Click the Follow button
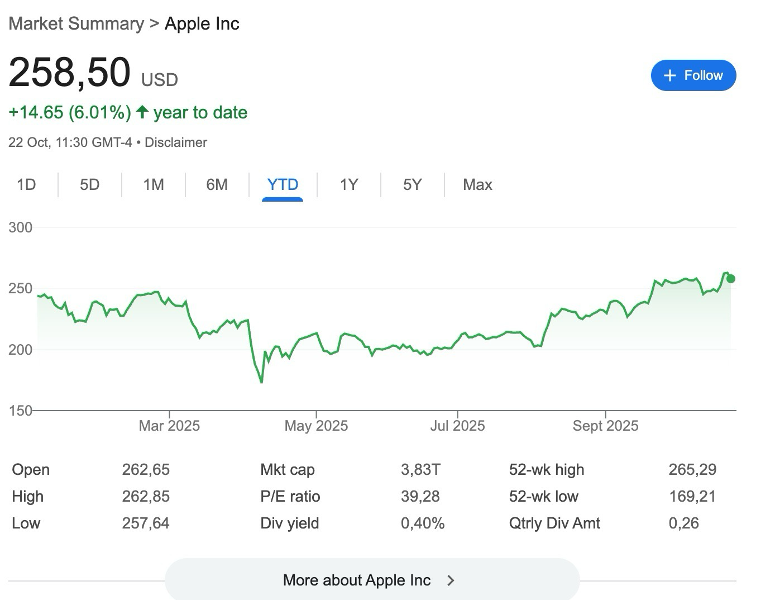Screen dimensions: 775x600 [693, 75]
